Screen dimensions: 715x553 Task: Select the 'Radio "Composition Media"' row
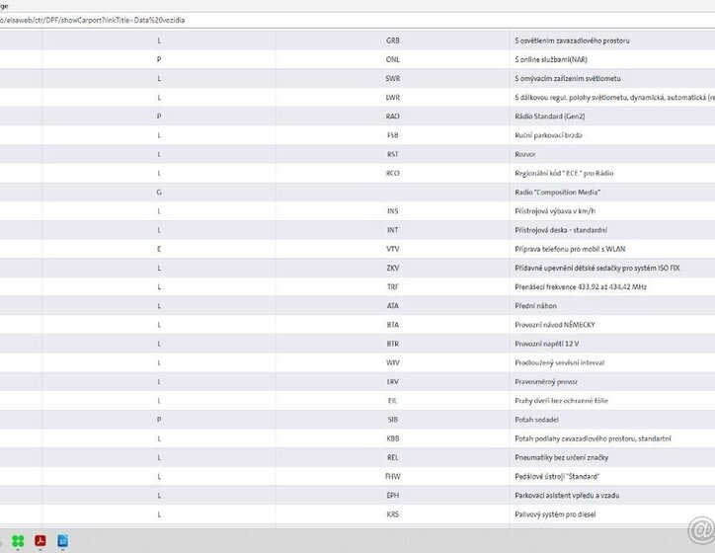pyautogui.click(x=557, y=192)
